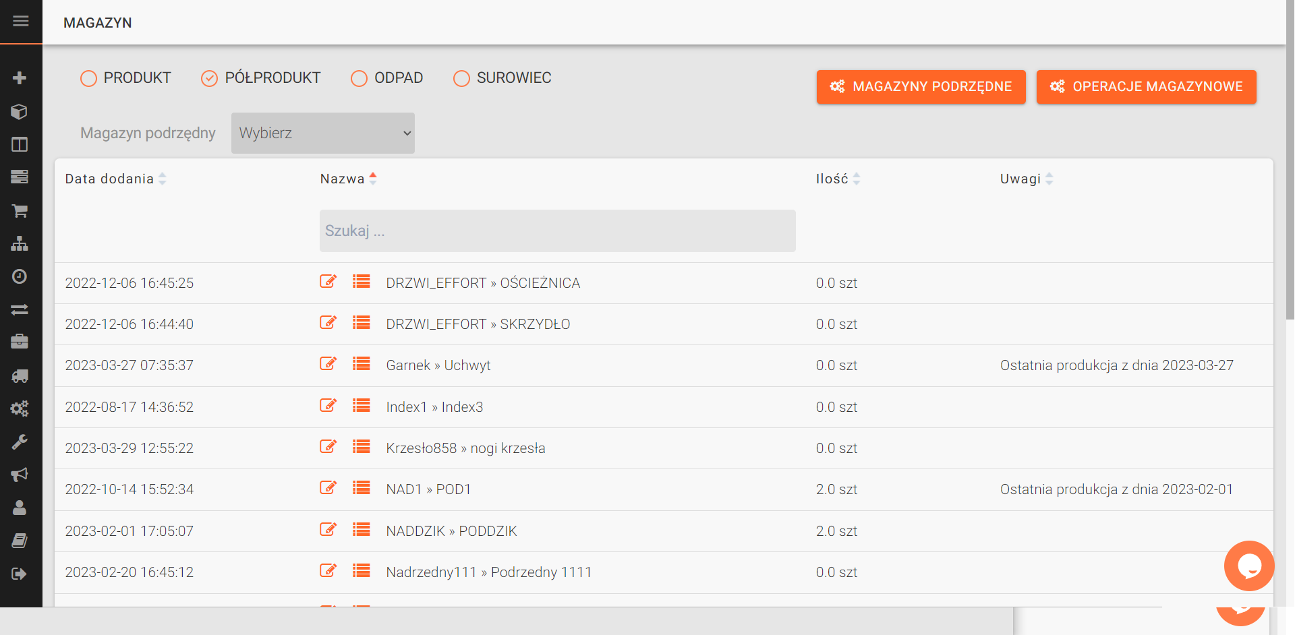
Task: Choose the SUROWIEC radio option
Action: point(461,79)
